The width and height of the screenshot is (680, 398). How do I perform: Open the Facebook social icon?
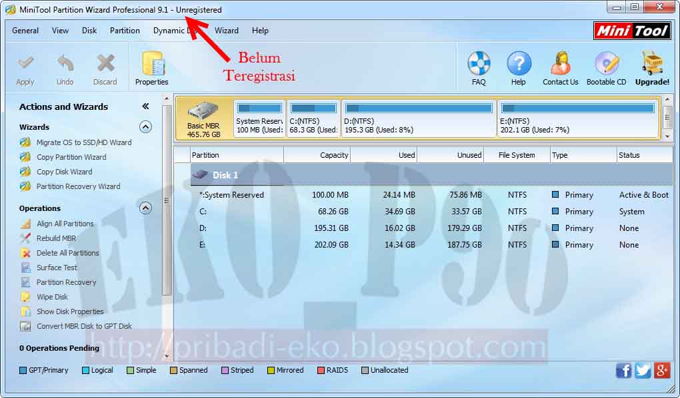click(623, 371)
